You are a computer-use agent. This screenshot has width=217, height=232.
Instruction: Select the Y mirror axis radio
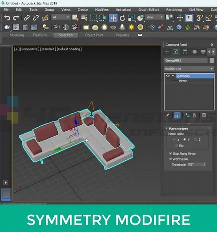pos(185,140)
